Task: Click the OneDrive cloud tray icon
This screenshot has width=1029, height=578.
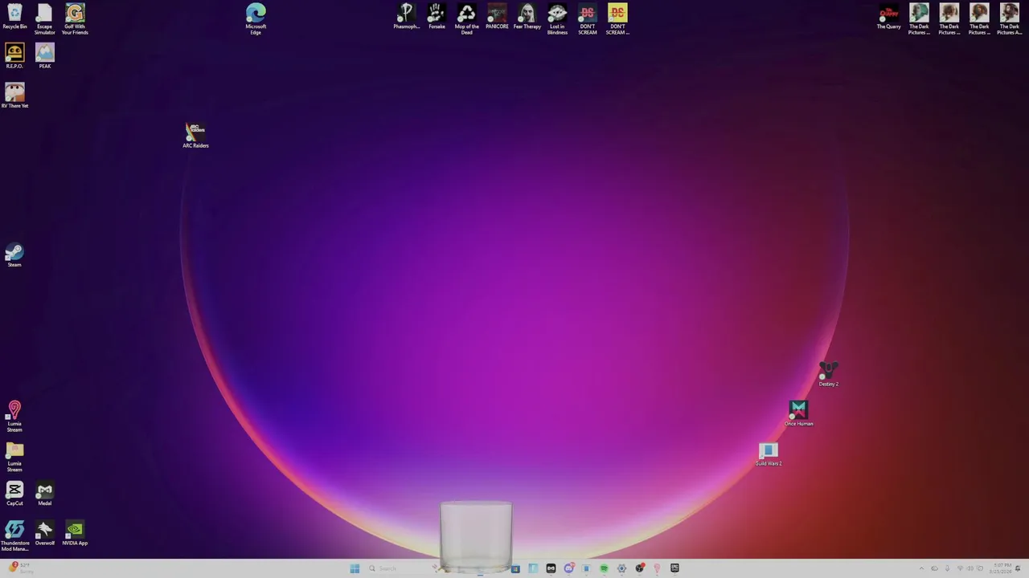Action: coord(934,568)
